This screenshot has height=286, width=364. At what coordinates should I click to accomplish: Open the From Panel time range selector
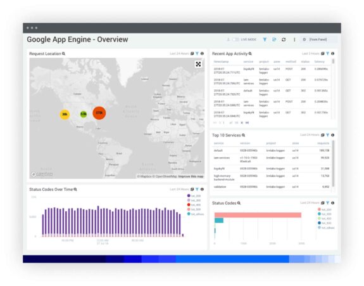318,39
